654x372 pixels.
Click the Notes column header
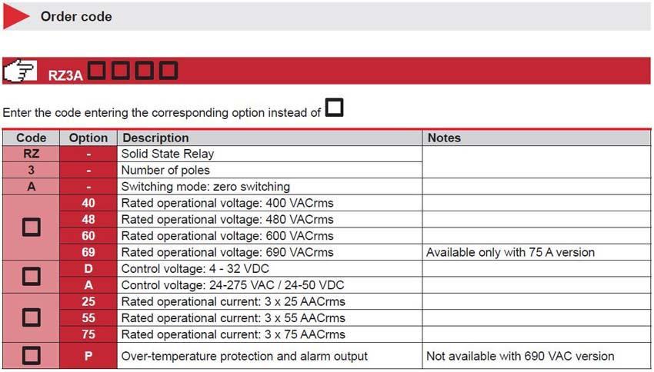444,138
